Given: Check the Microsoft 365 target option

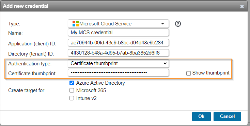Looking at the screenshot, I should (x=72, y=90).
